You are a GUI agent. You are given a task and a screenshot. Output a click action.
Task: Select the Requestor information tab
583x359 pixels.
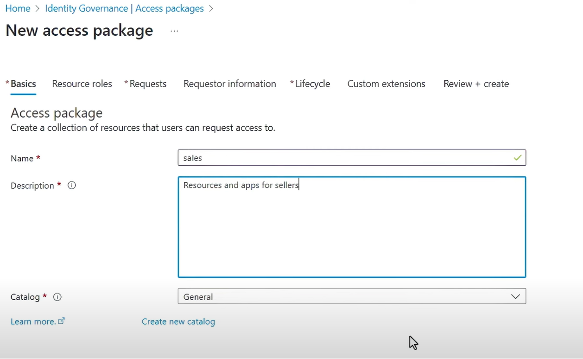(x=229, y=84)
